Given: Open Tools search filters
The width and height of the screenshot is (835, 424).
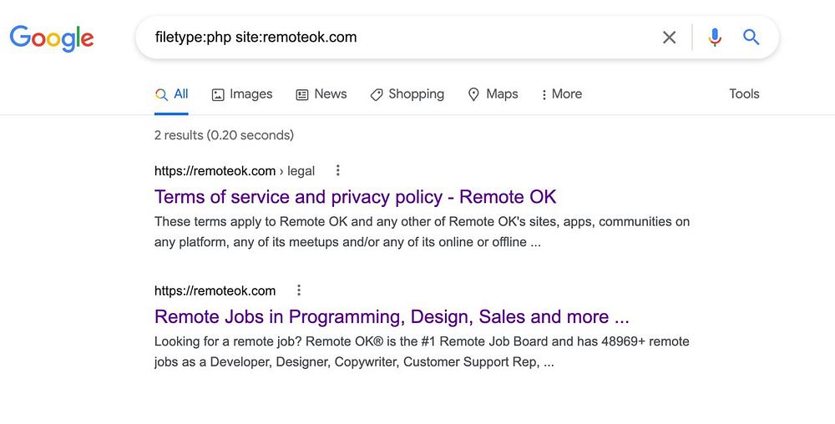Looking at the screenshot, I should pyautogui.click(x=744, y=93).
